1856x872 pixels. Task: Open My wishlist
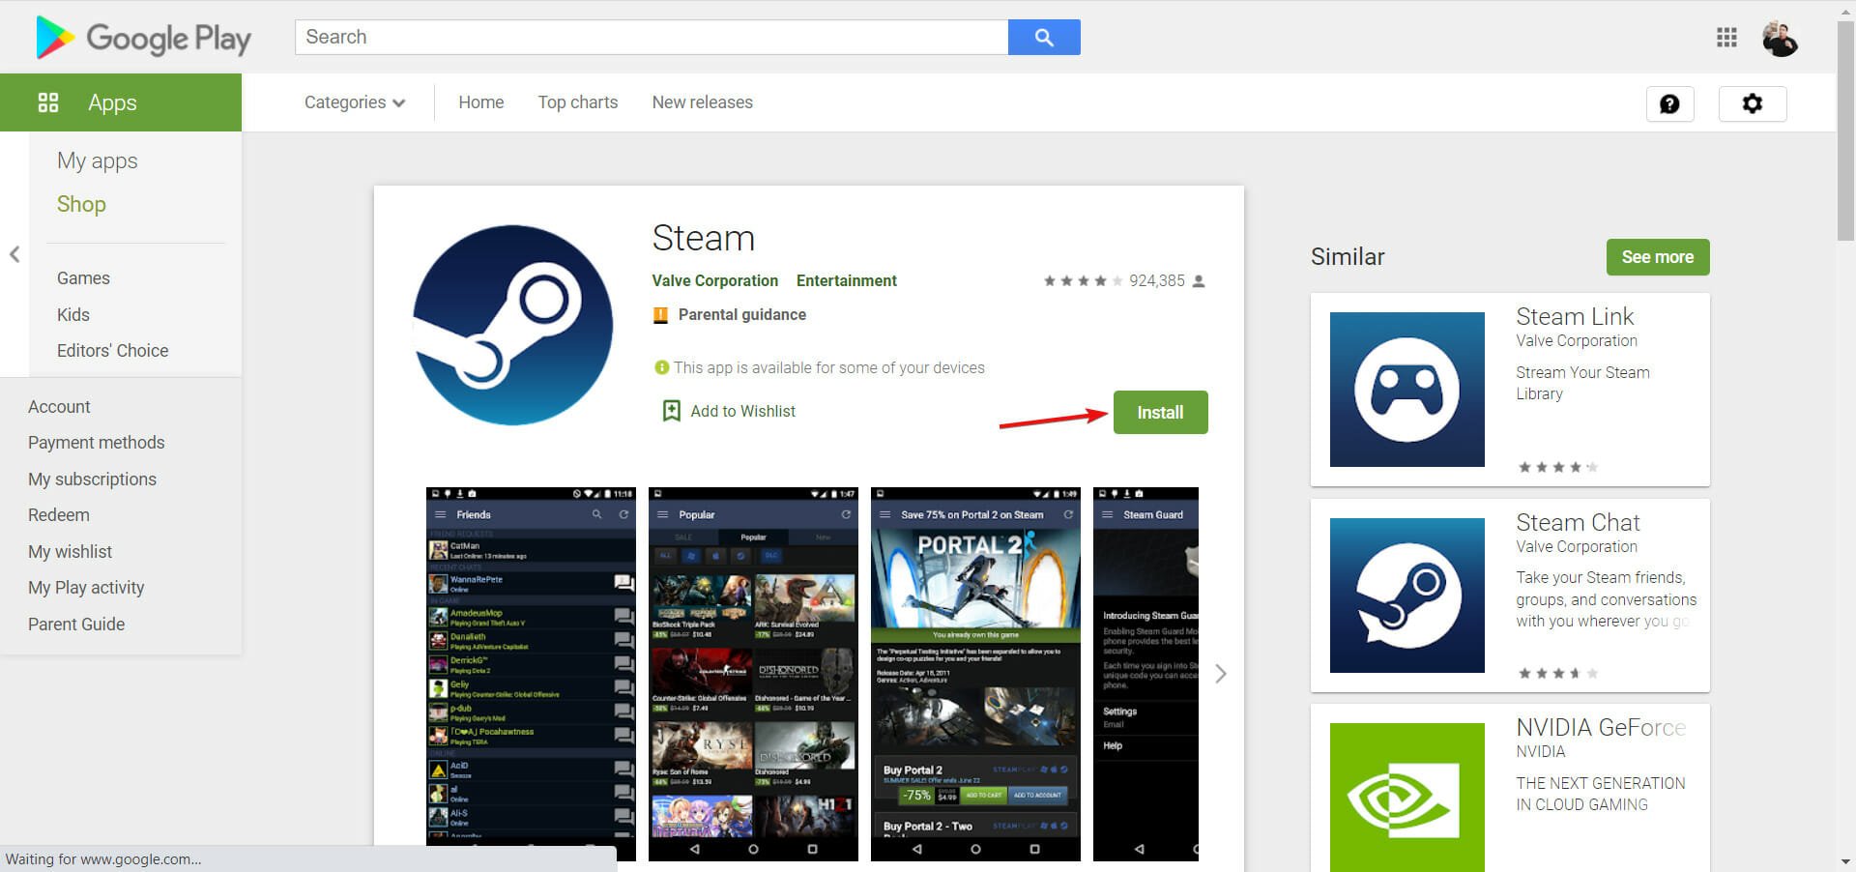click(x=70, y=552)
